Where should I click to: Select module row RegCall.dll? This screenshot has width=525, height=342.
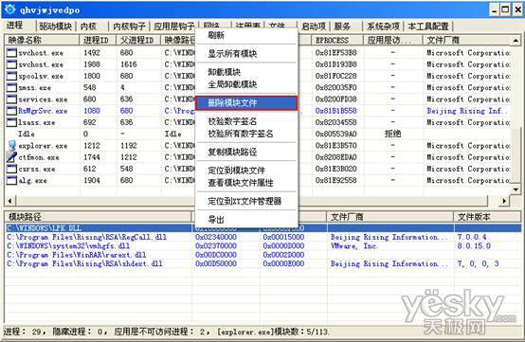click(x=263, y=237)
